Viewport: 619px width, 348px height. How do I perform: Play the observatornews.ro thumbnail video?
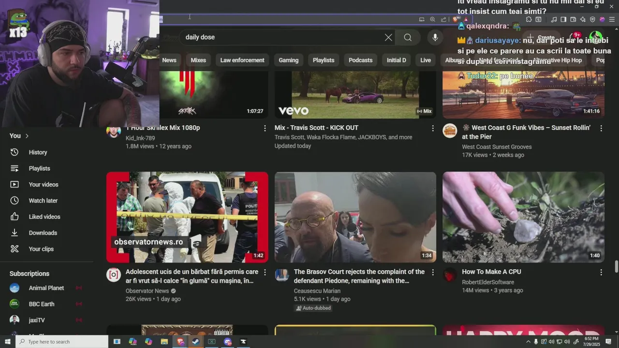(x=187, y=217)
